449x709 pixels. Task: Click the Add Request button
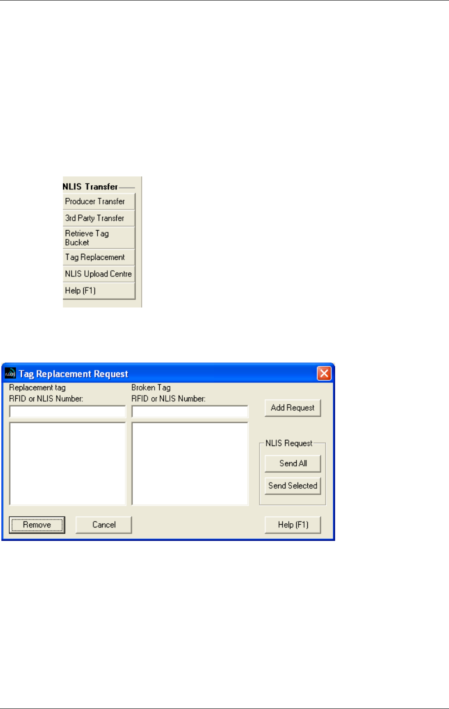[x=293, y=408]
